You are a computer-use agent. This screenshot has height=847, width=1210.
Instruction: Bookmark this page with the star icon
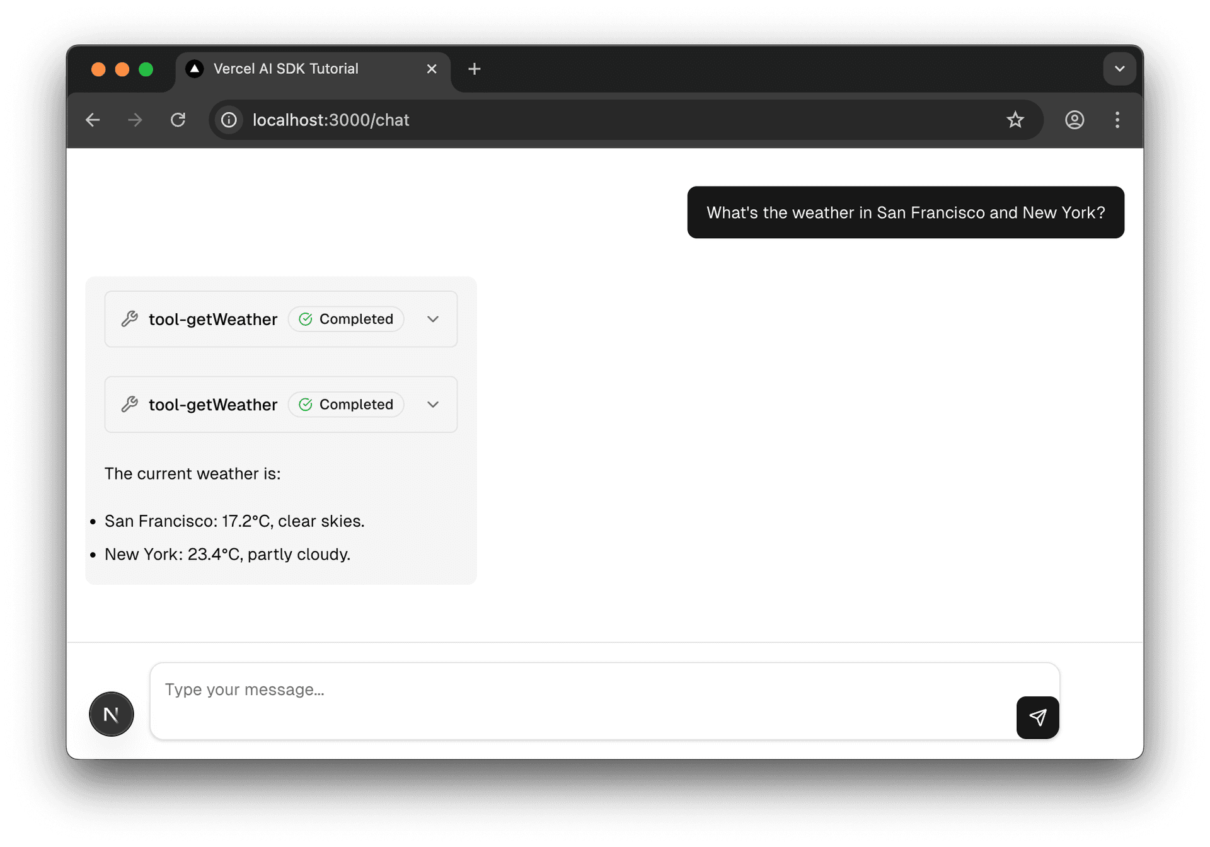click(x=1015, y=120)
